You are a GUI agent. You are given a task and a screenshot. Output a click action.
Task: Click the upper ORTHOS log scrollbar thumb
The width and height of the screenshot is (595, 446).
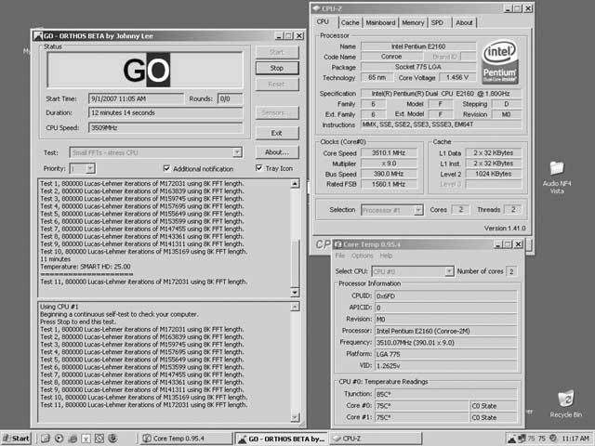(295, 263)
